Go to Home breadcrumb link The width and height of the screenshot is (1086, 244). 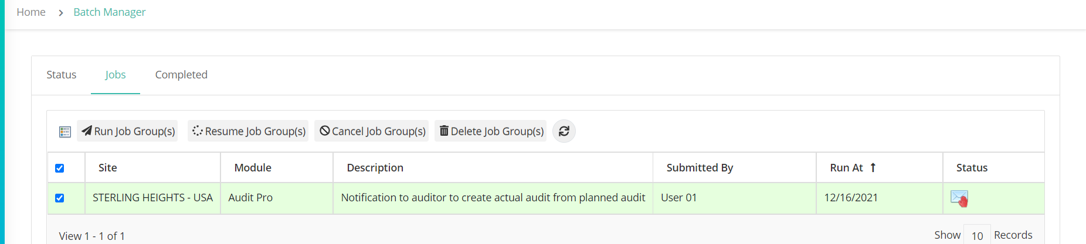(31, 12)
